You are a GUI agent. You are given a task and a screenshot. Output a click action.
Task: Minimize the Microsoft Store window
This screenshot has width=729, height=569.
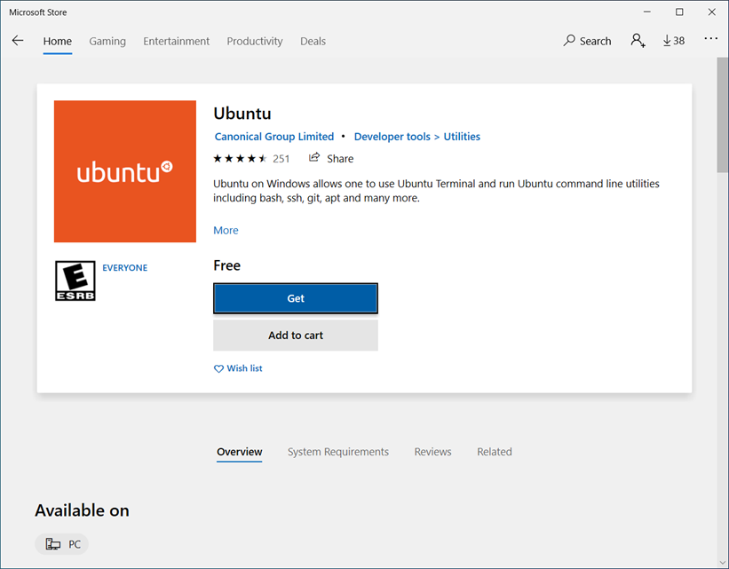(x=646, y=12)
